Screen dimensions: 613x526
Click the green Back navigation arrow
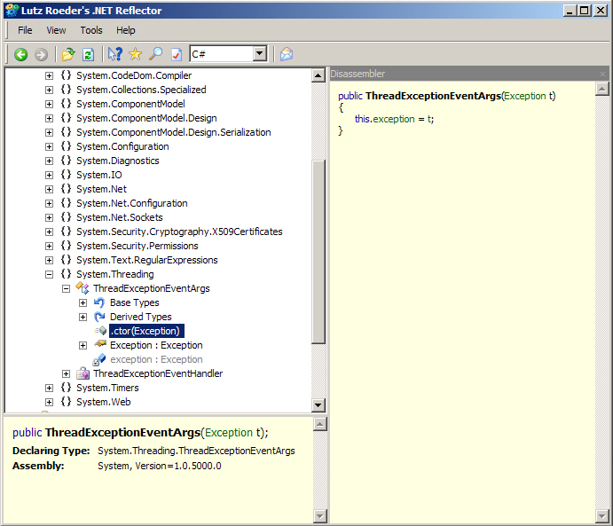[20, 55]
